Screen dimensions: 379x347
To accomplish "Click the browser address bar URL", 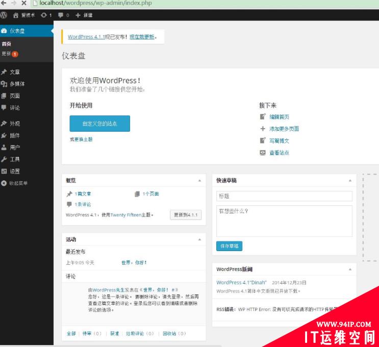I will [96, 3].
